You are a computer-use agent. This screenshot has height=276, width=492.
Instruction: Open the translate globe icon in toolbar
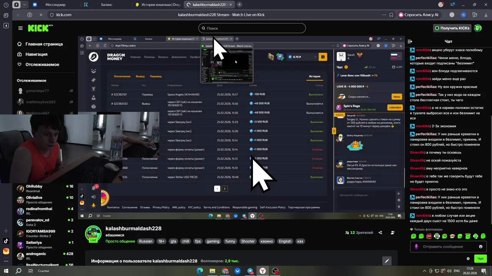[452, 15]
